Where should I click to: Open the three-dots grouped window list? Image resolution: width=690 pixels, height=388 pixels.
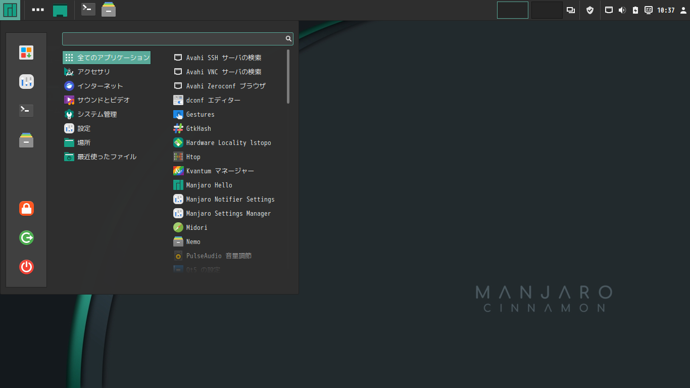pos(38,10)
